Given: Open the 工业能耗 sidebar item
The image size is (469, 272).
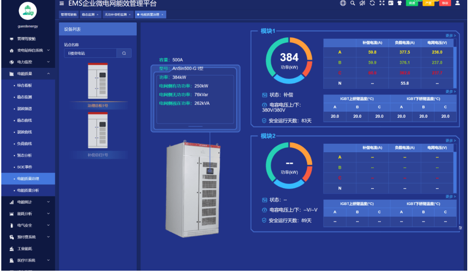Looking at the screenshot, I should (28, 249).
